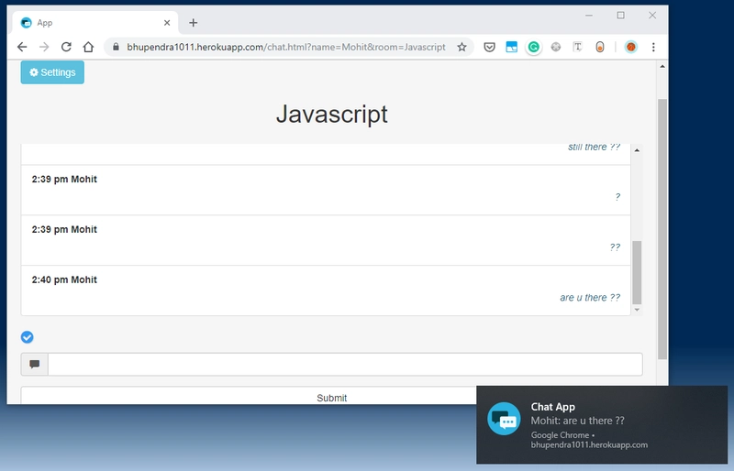734x471 pixels.
Task: Click the Grammarly extension icon
Action: [x=534, y=47]
